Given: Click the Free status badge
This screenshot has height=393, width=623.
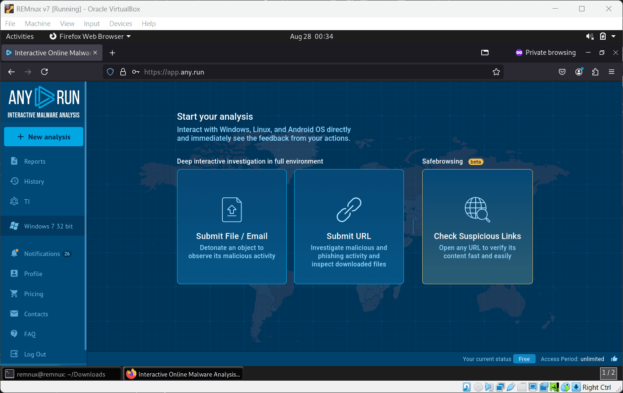Looking at the screenshot, I should pos(524,359).
